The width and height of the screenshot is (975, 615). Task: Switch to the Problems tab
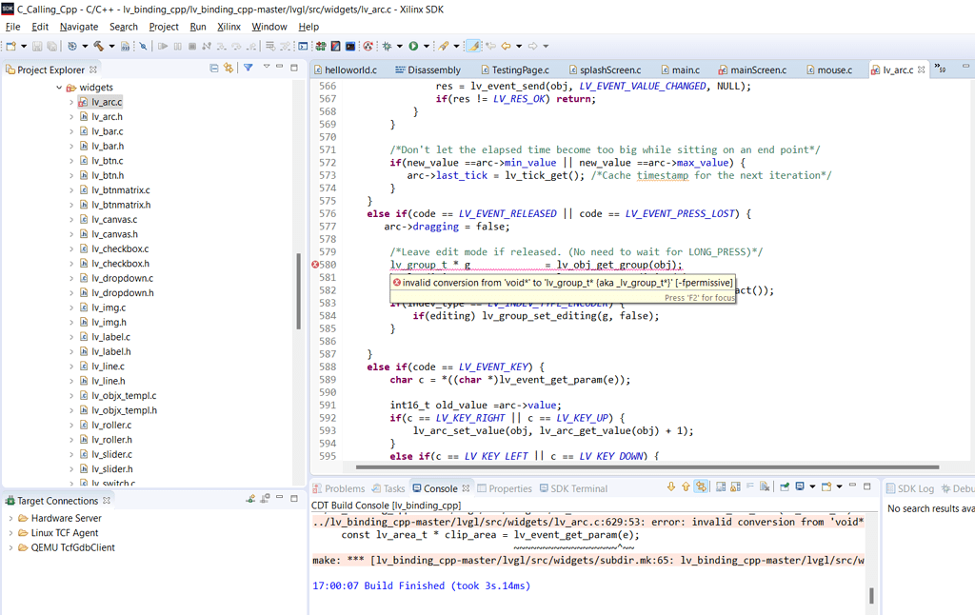[x=339, y=488]
